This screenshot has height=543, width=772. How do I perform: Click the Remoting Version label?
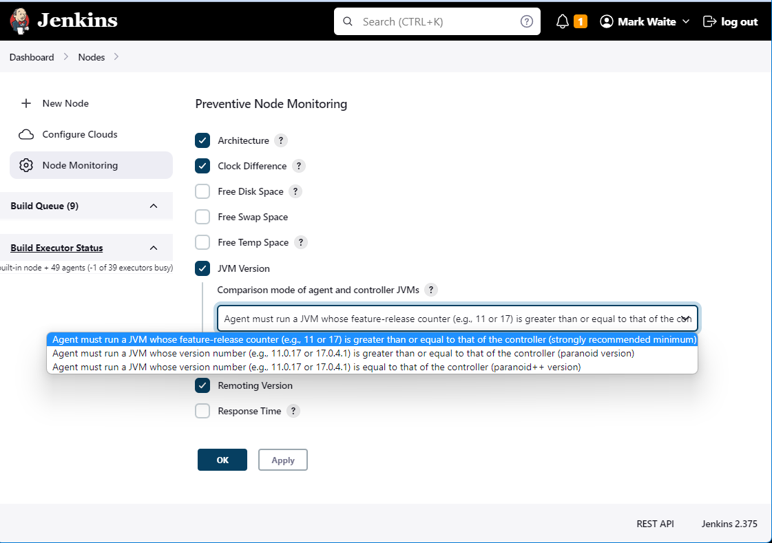pyautogui.click(x=255, y=385)
